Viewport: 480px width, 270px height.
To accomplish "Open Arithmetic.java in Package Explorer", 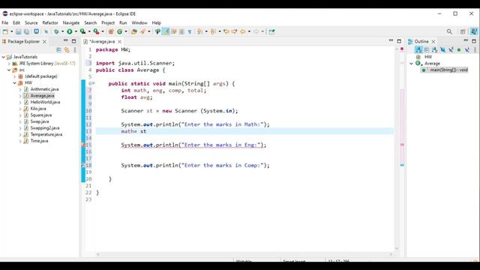I will tap(44, 89).
